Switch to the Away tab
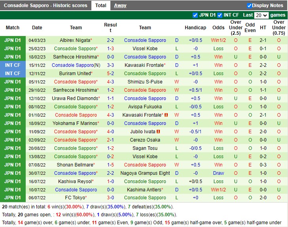The height and width of the screenshot is (227, 288). coord(120,6)
